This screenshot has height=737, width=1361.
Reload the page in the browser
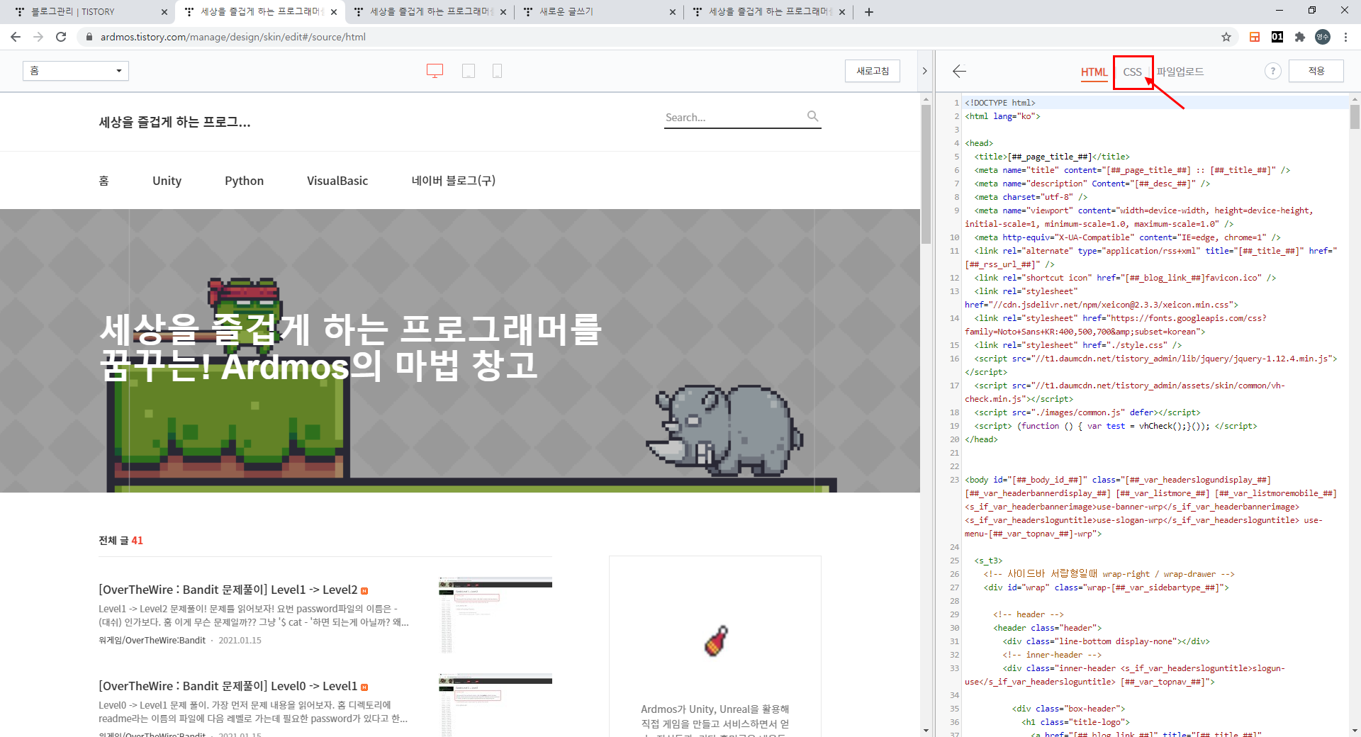[x=61, y=37]
